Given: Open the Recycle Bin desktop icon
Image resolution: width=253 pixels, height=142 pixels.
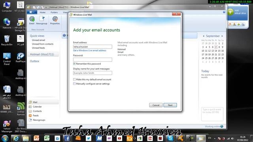Looking at the screenshot, I should 7,40.
